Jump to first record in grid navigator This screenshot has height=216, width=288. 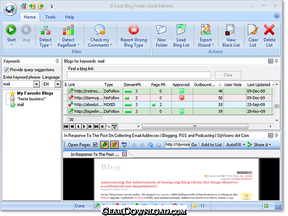tap(66, 126)
